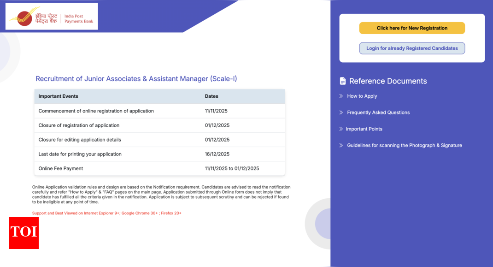Click the chevron icon beside How to Apply
The height and width of the screenshot is (267, 493).
point(341,96)
